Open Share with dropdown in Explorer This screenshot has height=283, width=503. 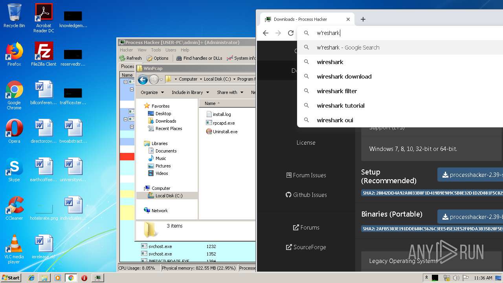pos(230,92)
